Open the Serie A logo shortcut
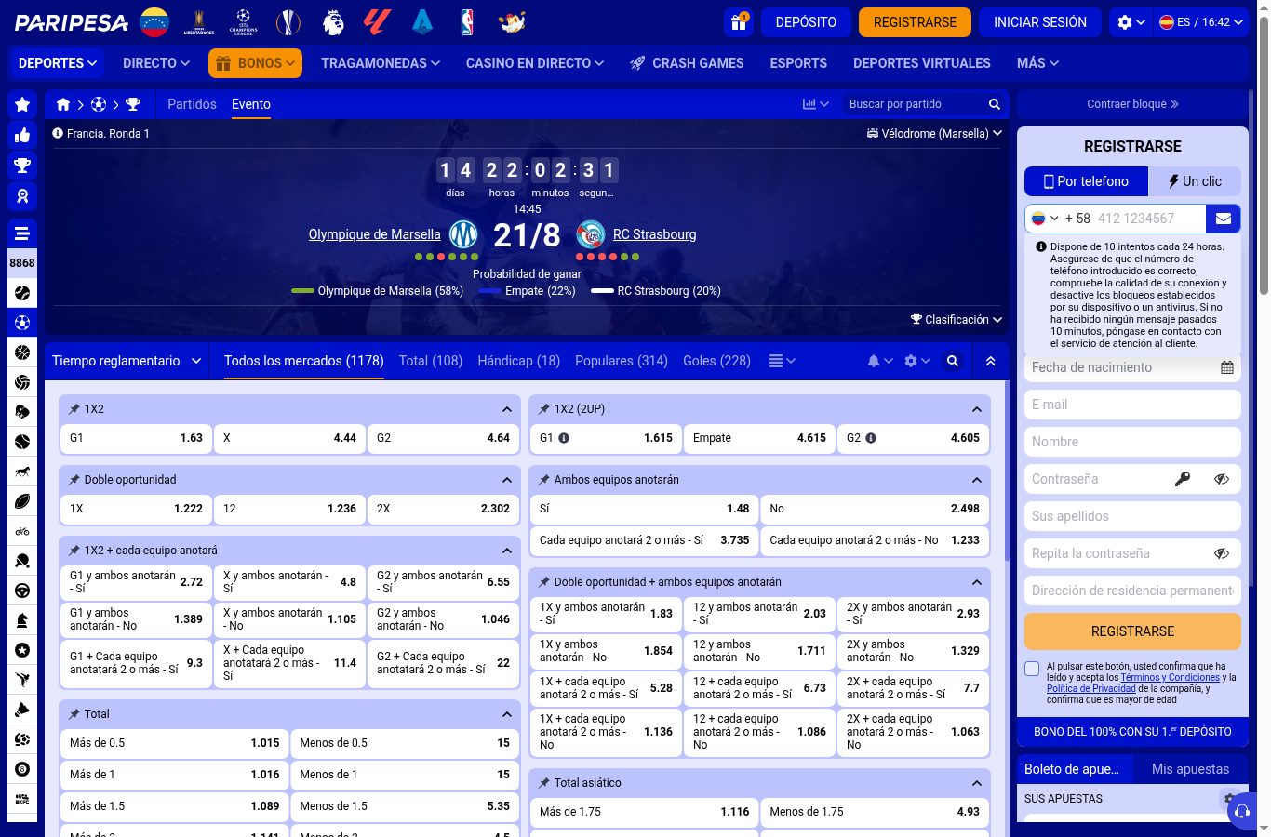Screen dimensions: 1271x837 (422, 22)
